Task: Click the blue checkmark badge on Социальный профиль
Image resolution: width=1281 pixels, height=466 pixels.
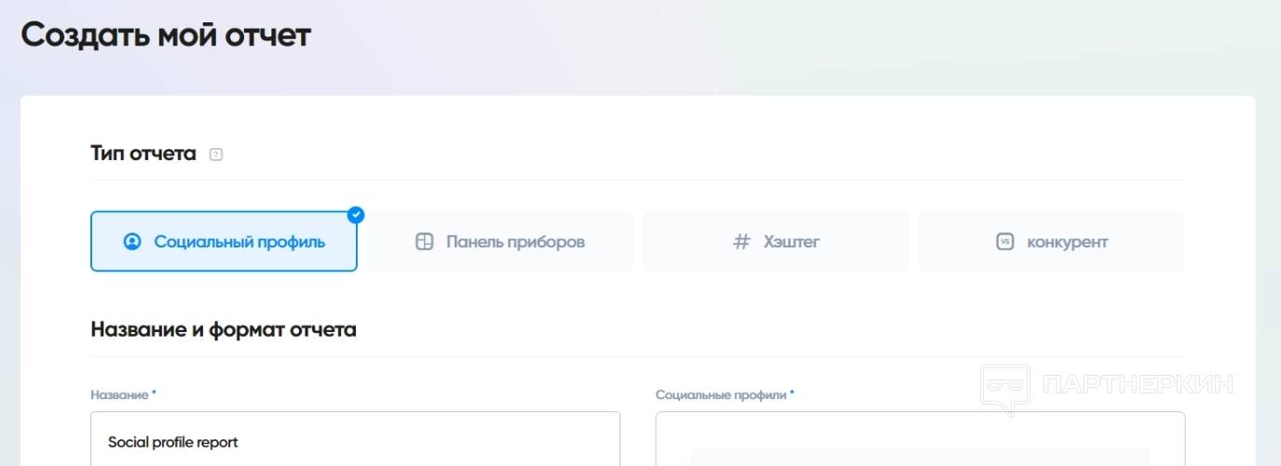Action: click(x=356, y=215)
